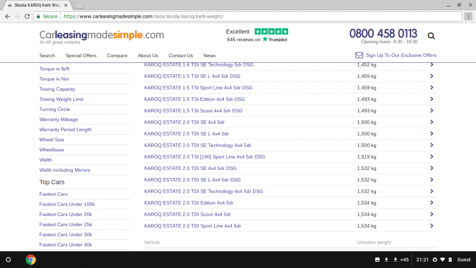The height and width of the screenshot is (268, 476).
Task: Expand arrow for 2.0 TSI [190] Sport Line row
Action: [x=431, y=157]
